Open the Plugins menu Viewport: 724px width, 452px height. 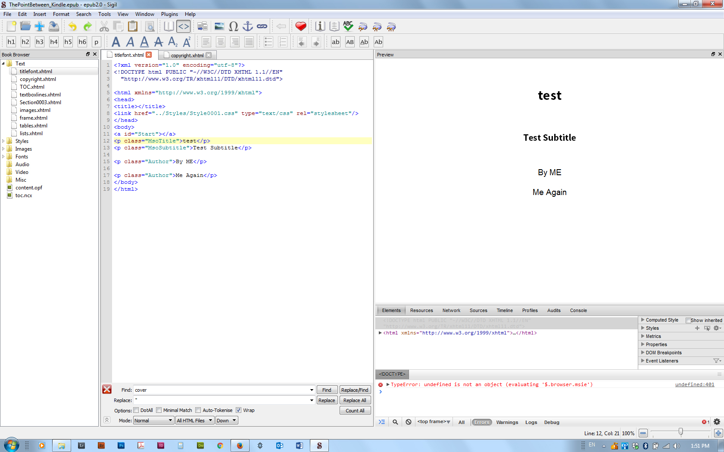coord(169,14)
